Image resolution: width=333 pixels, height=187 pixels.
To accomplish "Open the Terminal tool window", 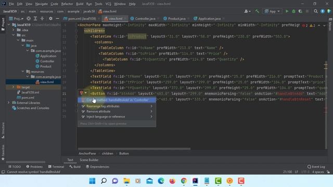I will [x=56, y=167].
